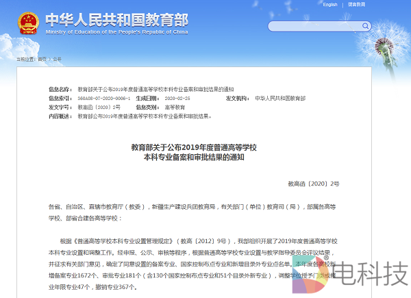
Task: Click the 中华人民共和国教育部 site title
Action: (x=117, y=20)
